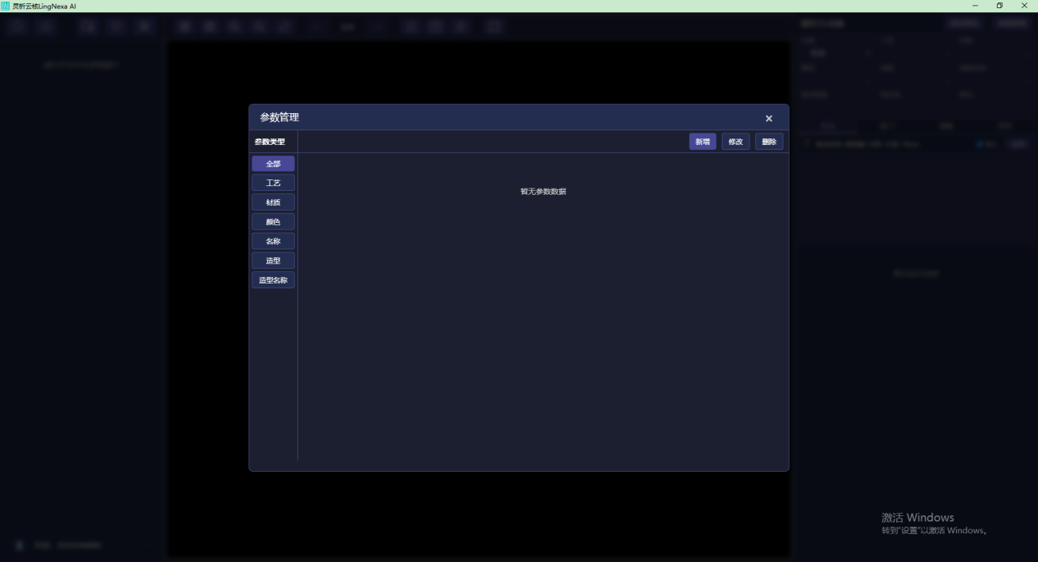Click the 暂无参数数据 empty message
This screenshot has width=1038, height=562.
[x=543, y=192]
